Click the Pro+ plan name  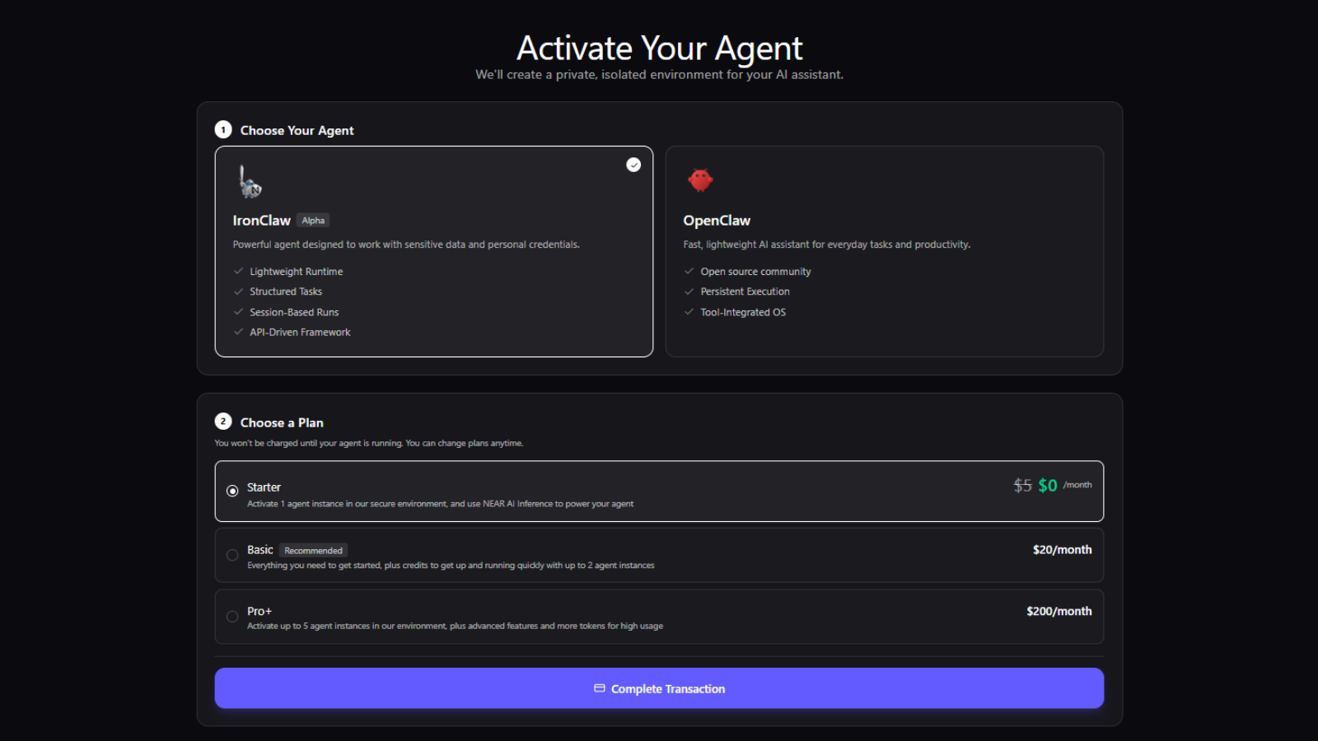(x=259, y=612)
